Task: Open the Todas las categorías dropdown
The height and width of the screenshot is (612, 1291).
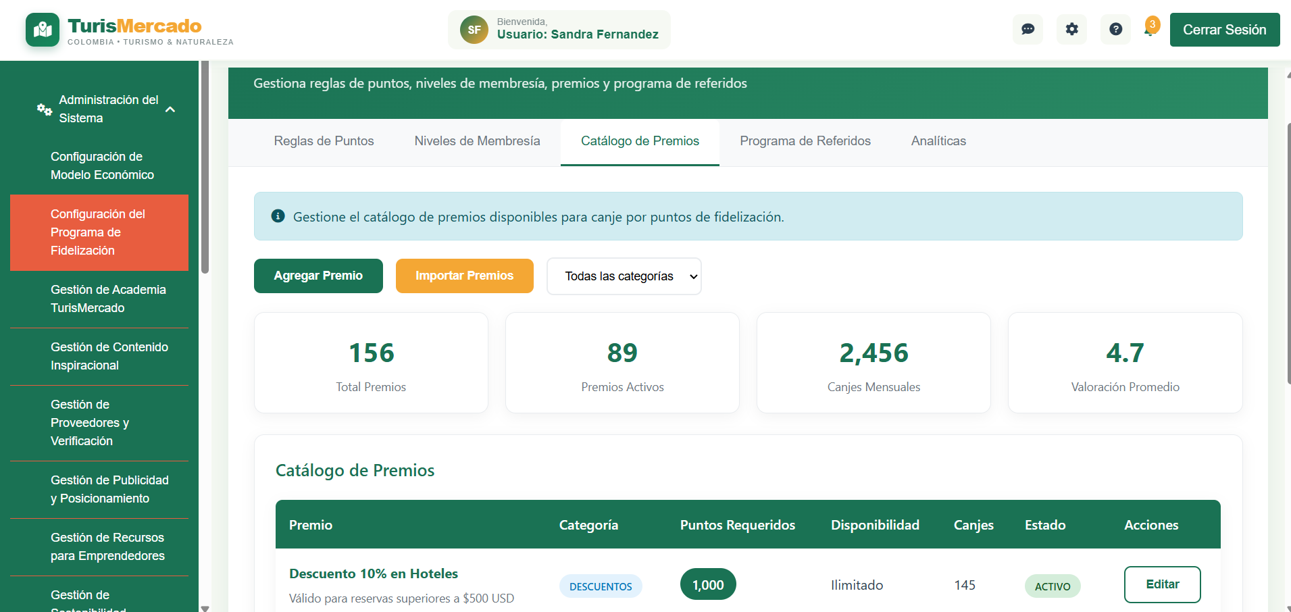Action: 623,276
